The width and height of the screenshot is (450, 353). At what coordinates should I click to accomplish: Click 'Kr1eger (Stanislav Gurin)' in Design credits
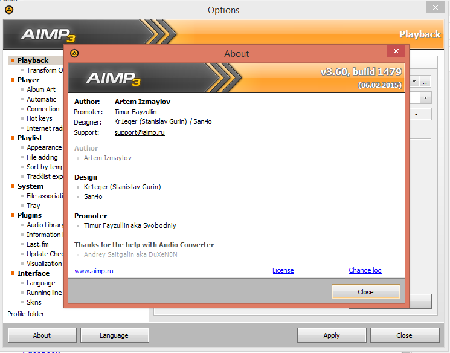(122, 187)
